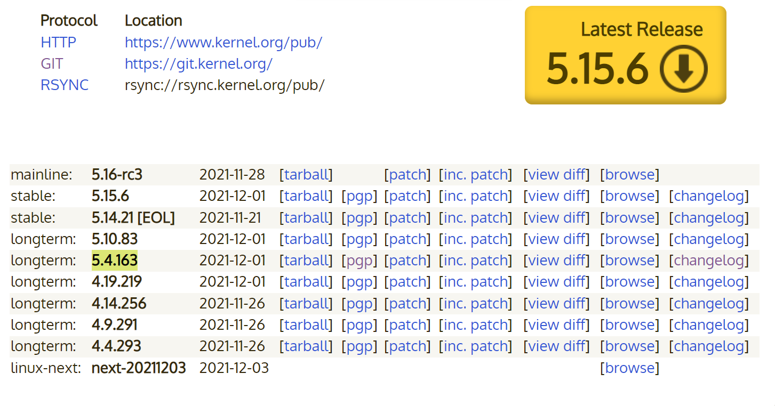Click the download arrow icon in Latest Release
775x406 pixels.
click(683, 68)
